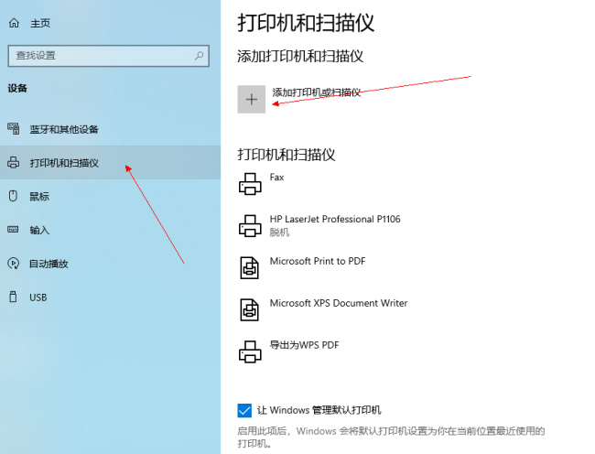Click the keyboard icon beside 输入

tap(14, 230)
